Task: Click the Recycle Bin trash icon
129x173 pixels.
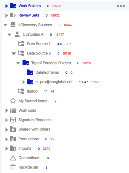Action: [x=13, y=167]
